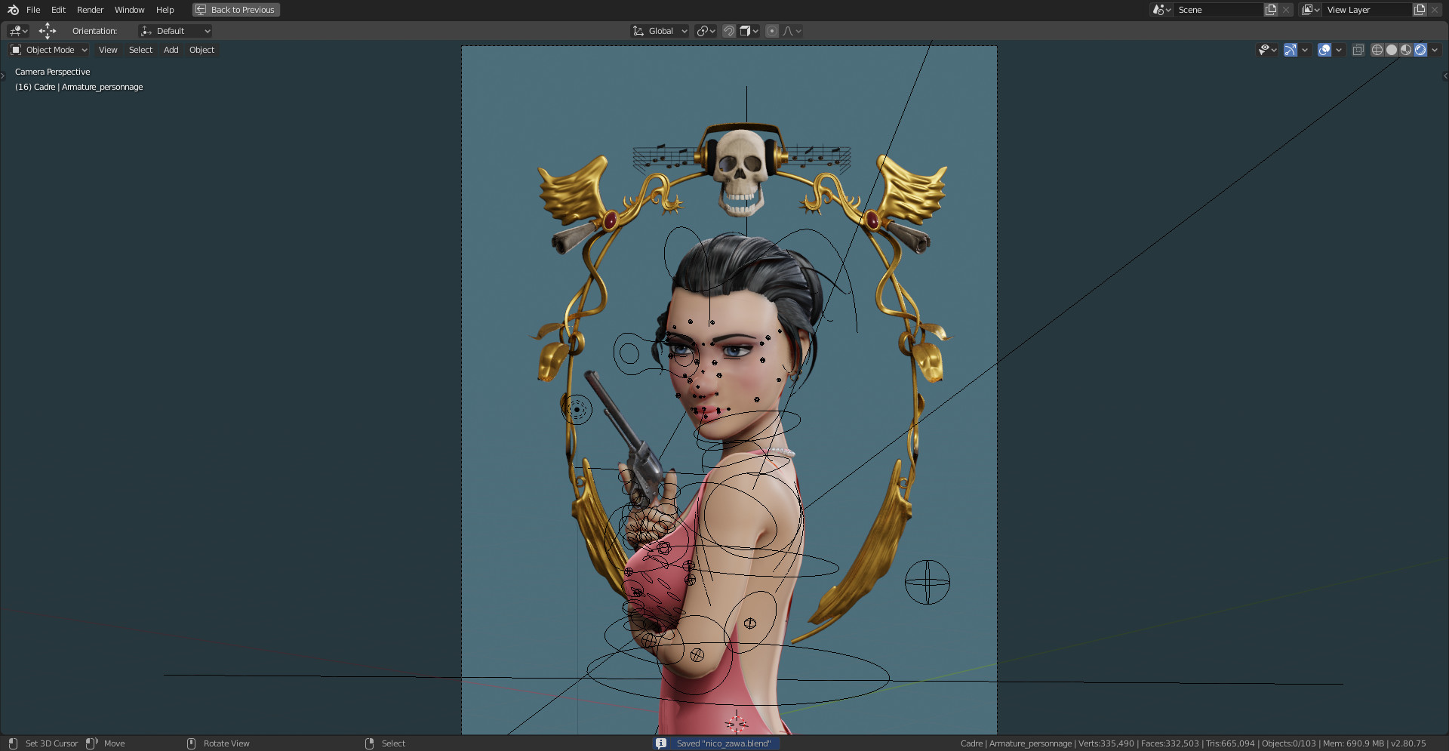Click the Back to Previous button
Screen dimensions: 1449x751
(236, 10)
